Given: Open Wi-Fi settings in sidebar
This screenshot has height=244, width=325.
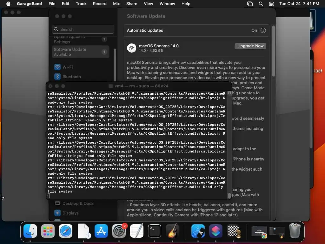Looking at the screenshot, I should pyautogui.click(x=80, y=67).
